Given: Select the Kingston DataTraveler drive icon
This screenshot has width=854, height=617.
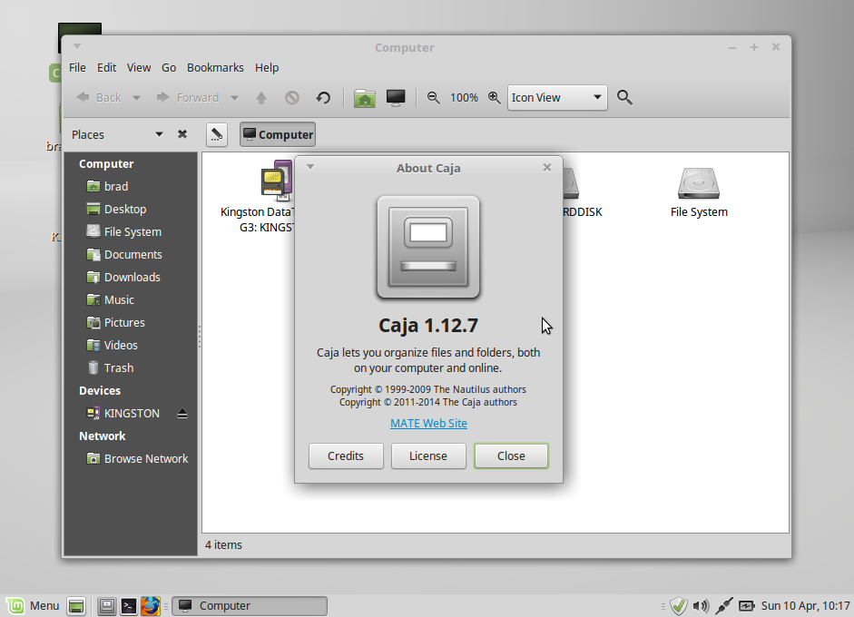Looking at the screenshot, I should (276, 179).
